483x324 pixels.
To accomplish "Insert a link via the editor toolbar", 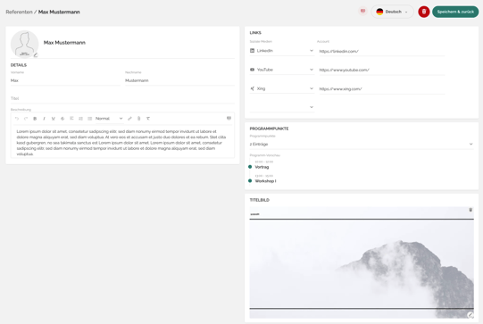I will coord(129,119).
